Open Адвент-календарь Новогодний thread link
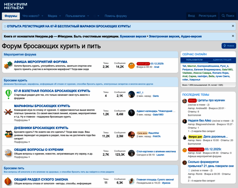Image resolution: width=238 pixels, height=188 pixels. [x=156, y=111]
